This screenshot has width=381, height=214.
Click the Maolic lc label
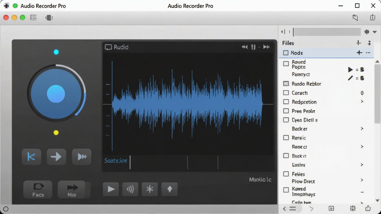click(x=260, y=179)
